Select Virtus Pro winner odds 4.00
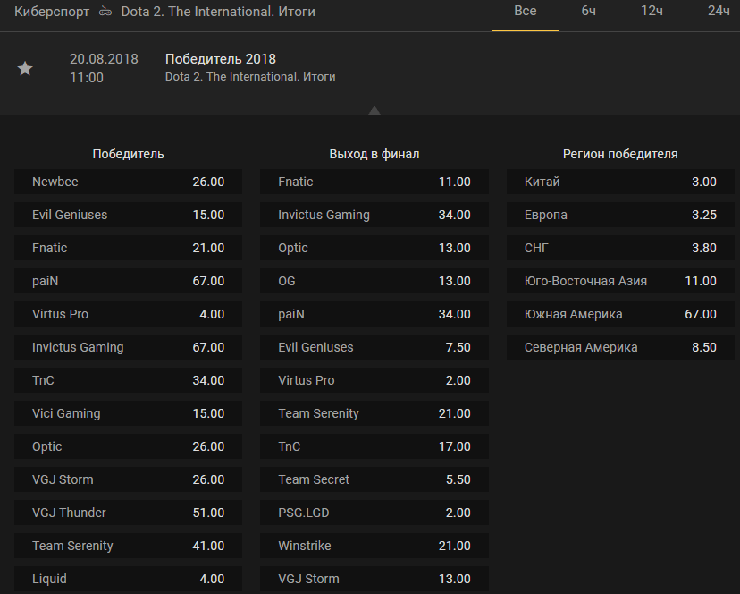 pos(129,314)
